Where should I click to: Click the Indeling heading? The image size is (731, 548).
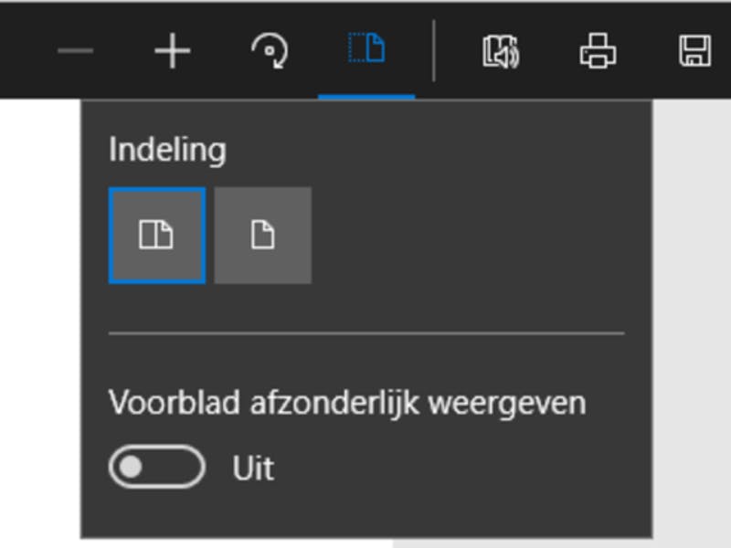167,150
